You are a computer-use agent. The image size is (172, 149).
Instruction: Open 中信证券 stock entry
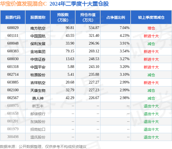(38, 59)
